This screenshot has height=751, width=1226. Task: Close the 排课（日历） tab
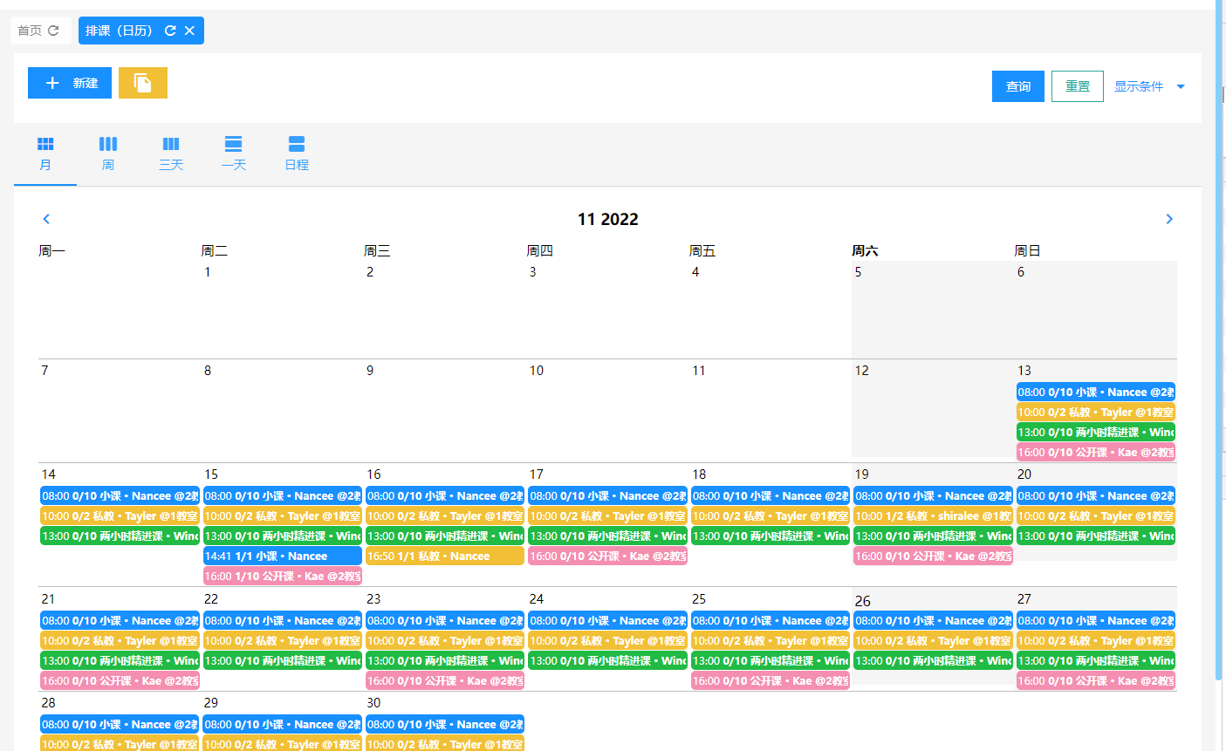tap(189, 31)
